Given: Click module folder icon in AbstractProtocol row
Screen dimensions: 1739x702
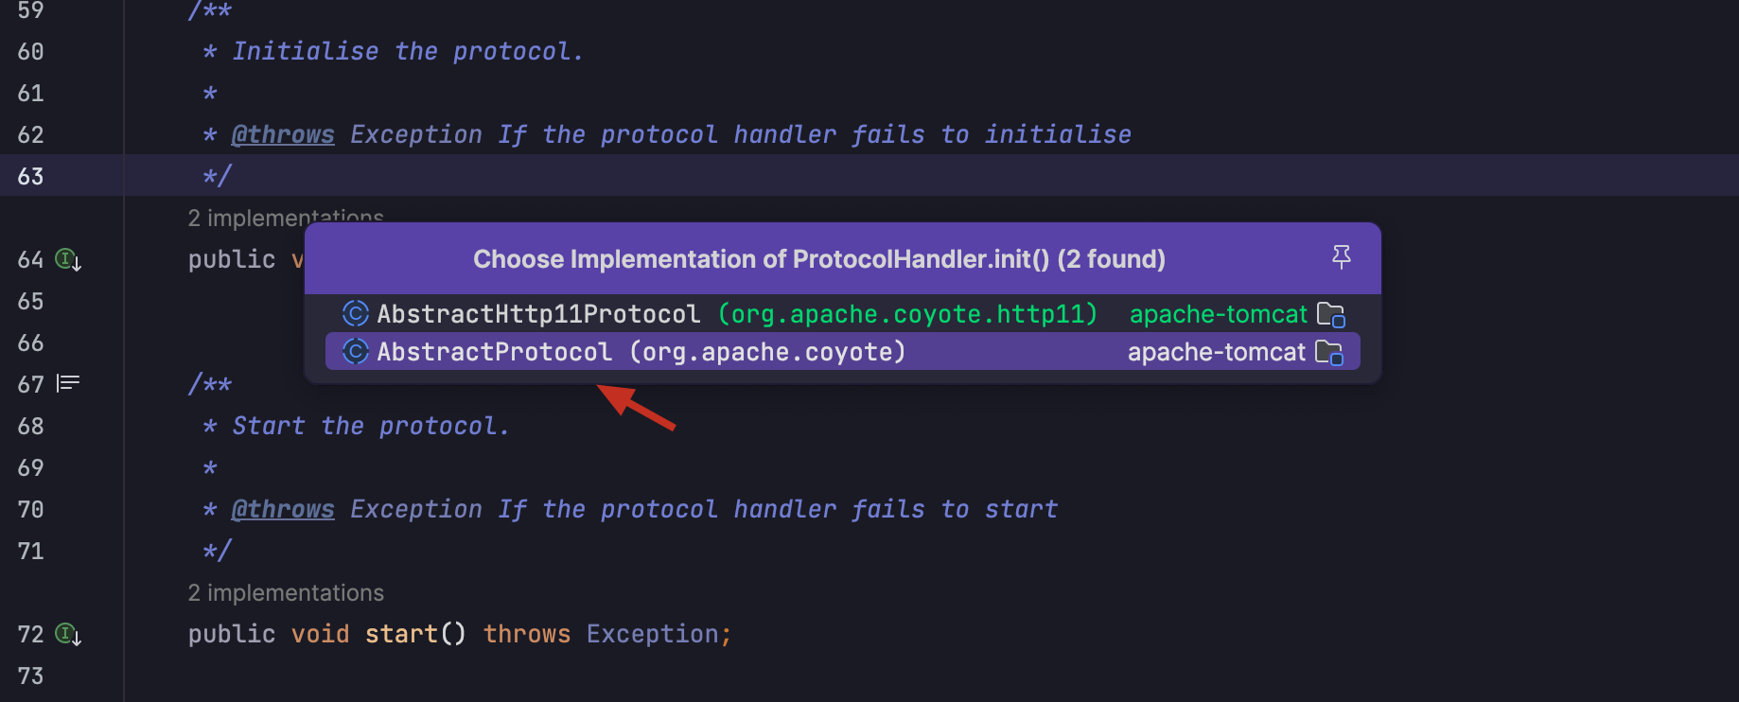Looking at the screenshot, I should click(x=1329, y=353).
